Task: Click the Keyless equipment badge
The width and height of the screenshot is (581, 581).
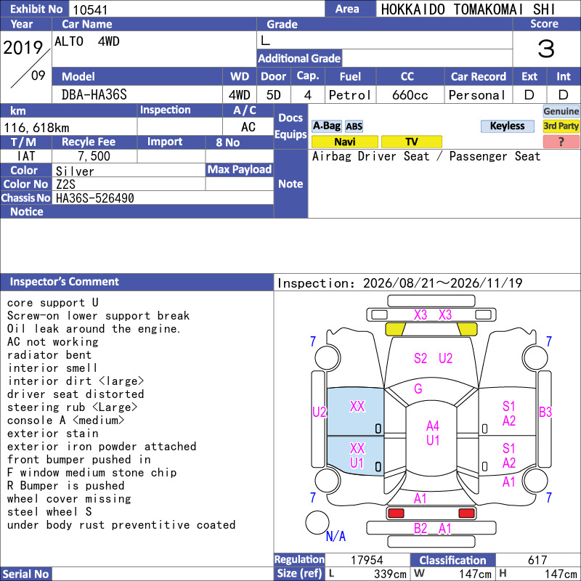Action: (x=507, y=126)
